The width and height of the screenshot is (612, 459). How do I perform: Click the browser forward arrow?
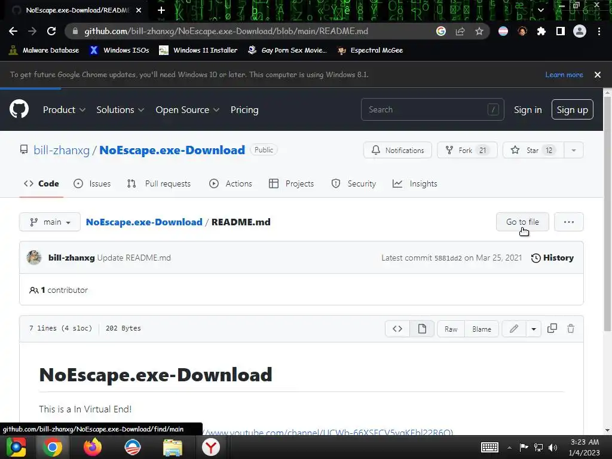(x=32, y=31)
